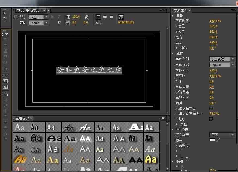
Task: Click the vertical center icon under 中心
Action: [x=5, y=87]
